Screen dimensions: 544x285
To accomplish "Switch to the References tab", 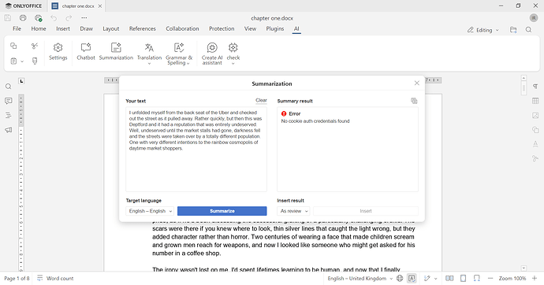I will (142, 29).
